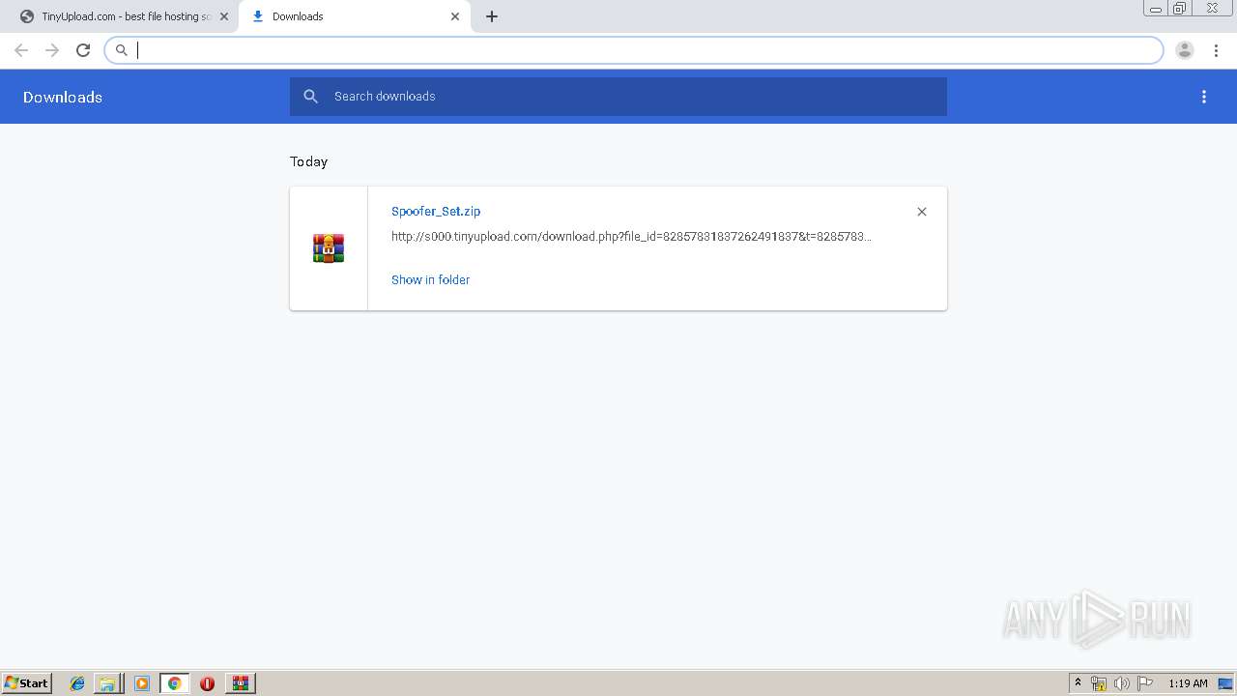1237x696 pixels.
Task: Restore down the browser window
Action: tap(1179, 8)
